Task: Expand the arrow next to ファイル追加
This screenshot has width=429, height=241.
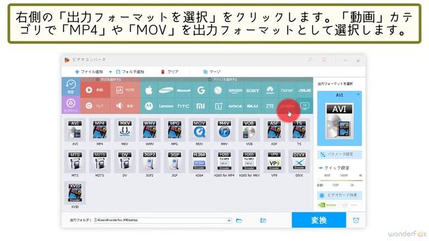Action: coord(110,72)
